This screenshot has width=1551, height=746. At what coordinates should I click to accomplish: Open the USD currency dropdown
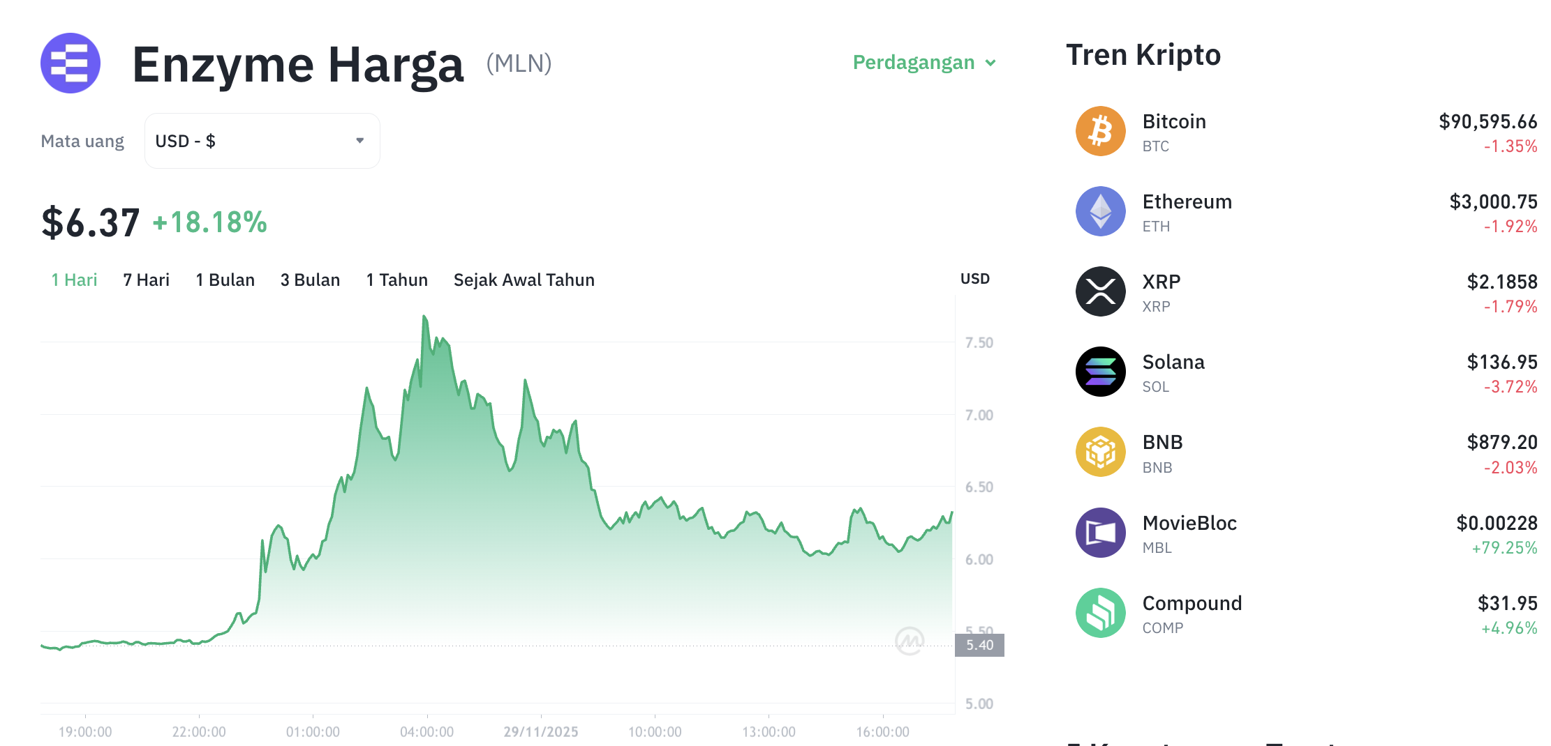[x=262, y=140]
